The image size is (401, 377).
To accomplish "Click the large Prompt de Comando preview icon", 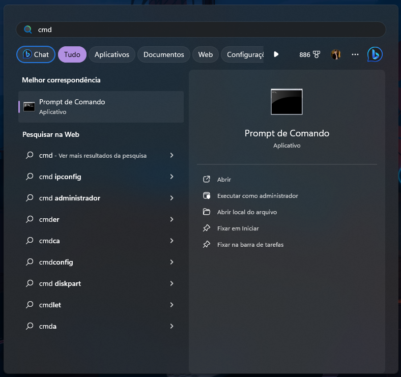I will 287,102.
